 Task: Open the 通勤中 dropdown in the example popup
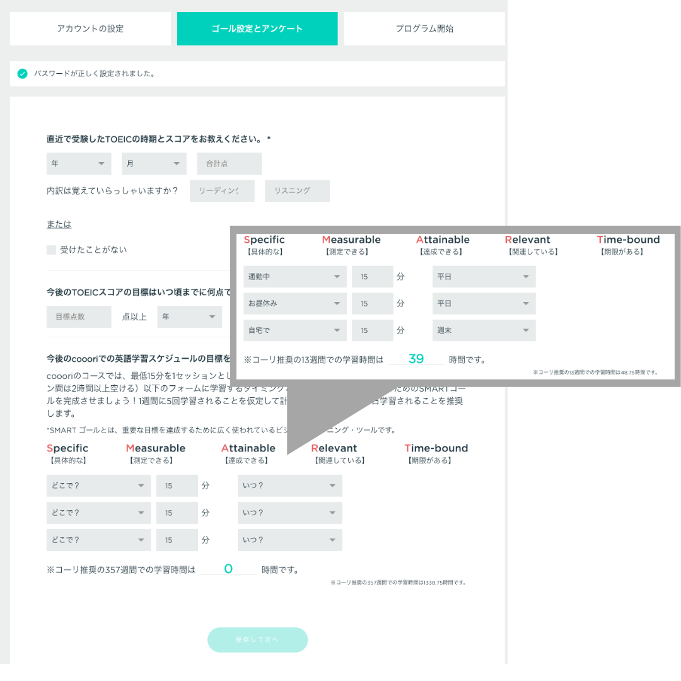[294, 277]
